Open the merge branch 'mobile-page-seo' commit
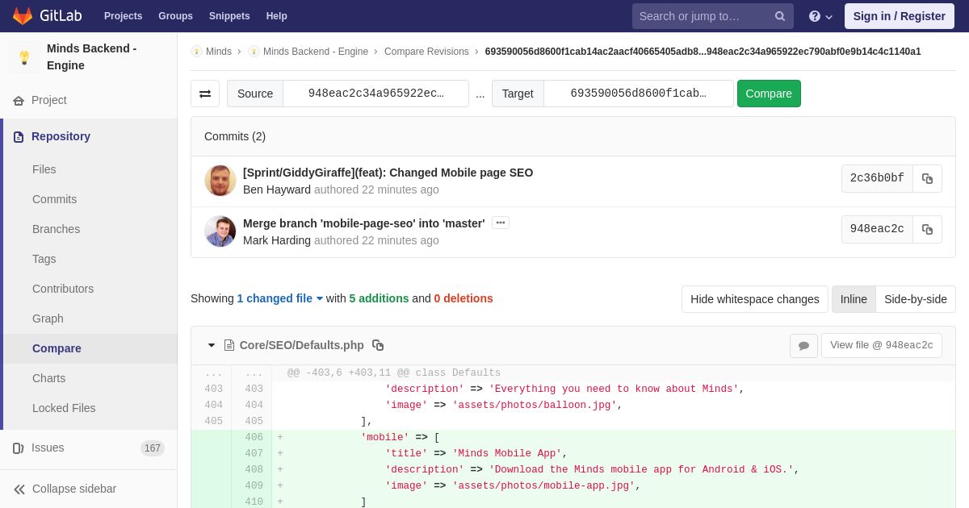Screen dimensions: 969x508 pyautogui.click(x=364, y=223)
